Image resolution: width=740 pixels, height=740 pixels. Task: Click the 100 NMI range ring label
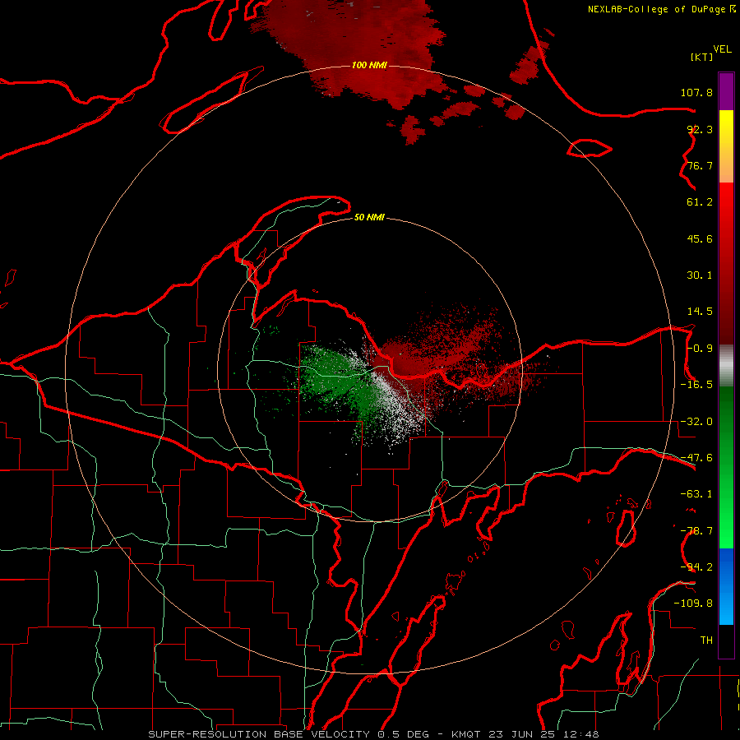(x=369, y=65)
